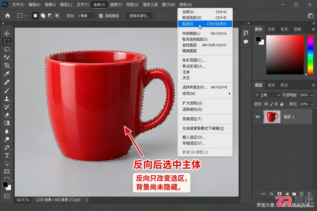Open the layer style fx menu
Screen dimensions: 317x211
pos(272,194)
